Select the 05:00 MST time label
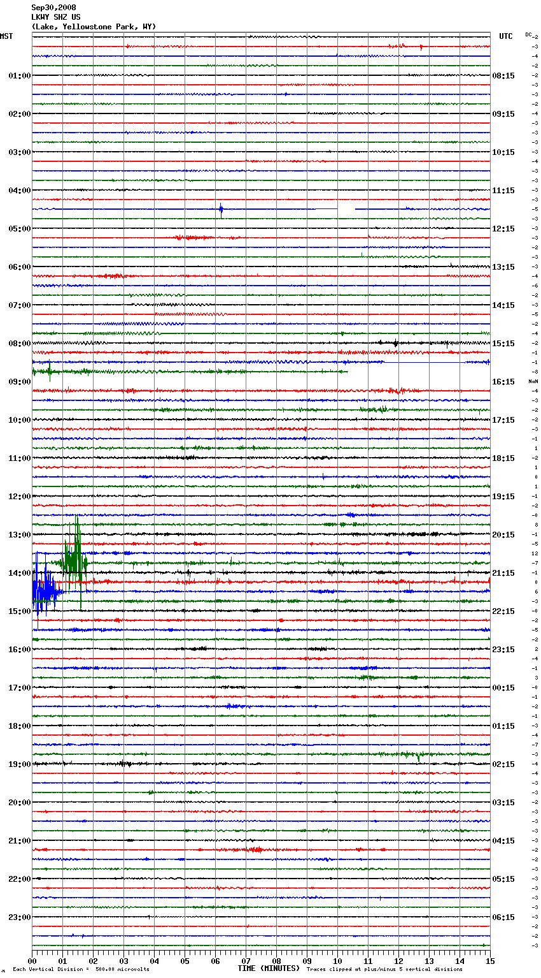Image resolution: width=541 pixels, height=978 pixels. pyautogui.click(x=20, y=229)
